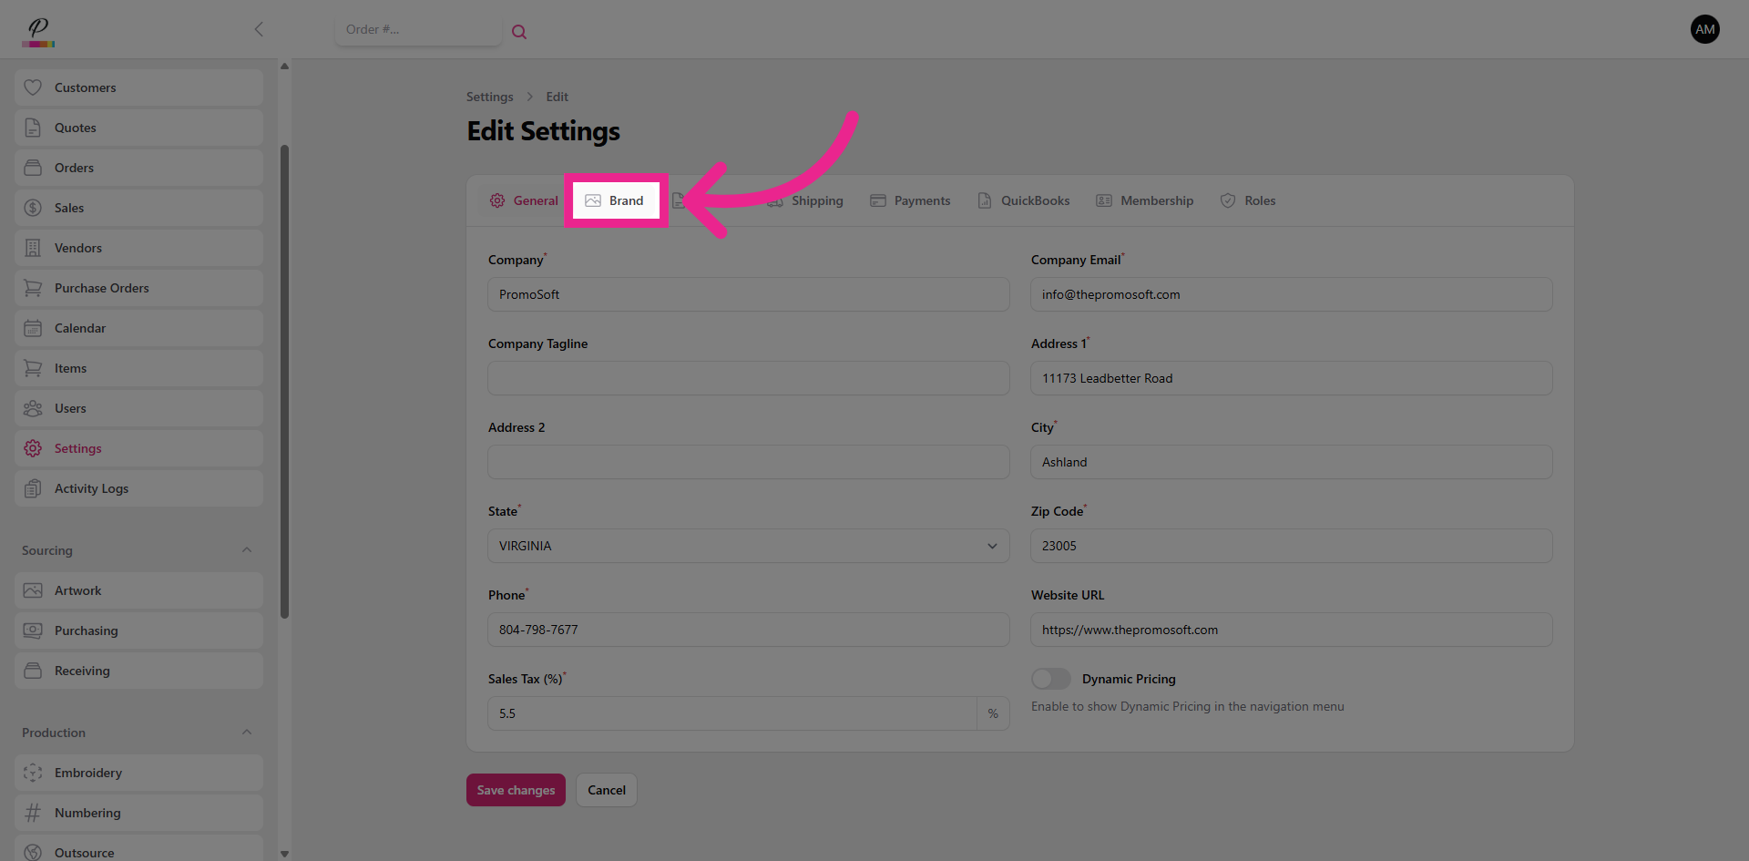
Task: Open the QuickBooks tab
Action: pos(1024,200)
